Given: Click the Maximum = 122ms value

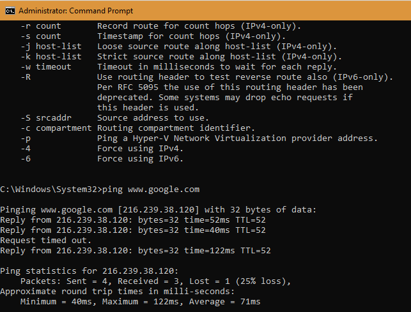Looking at the screenshot, I should (141, 302).
